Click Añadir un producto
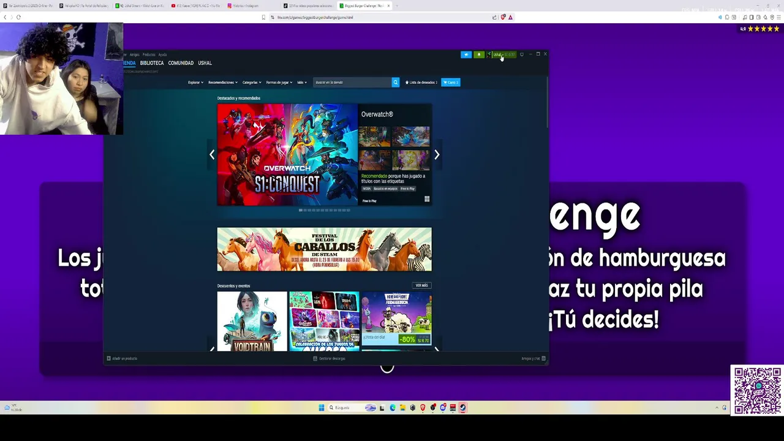Image resolution: width=784 pixels, height=441 pixels. (122, 358)
